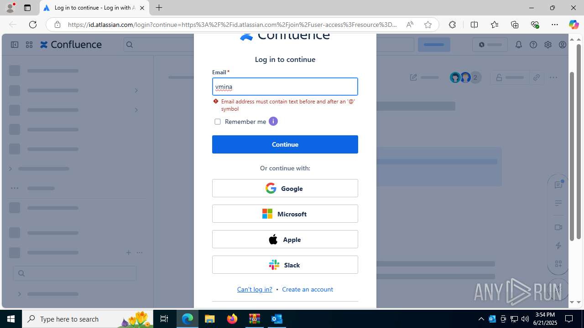Toggle the Confluence sidebar collapse icon
584x328 pixels.
15,45
